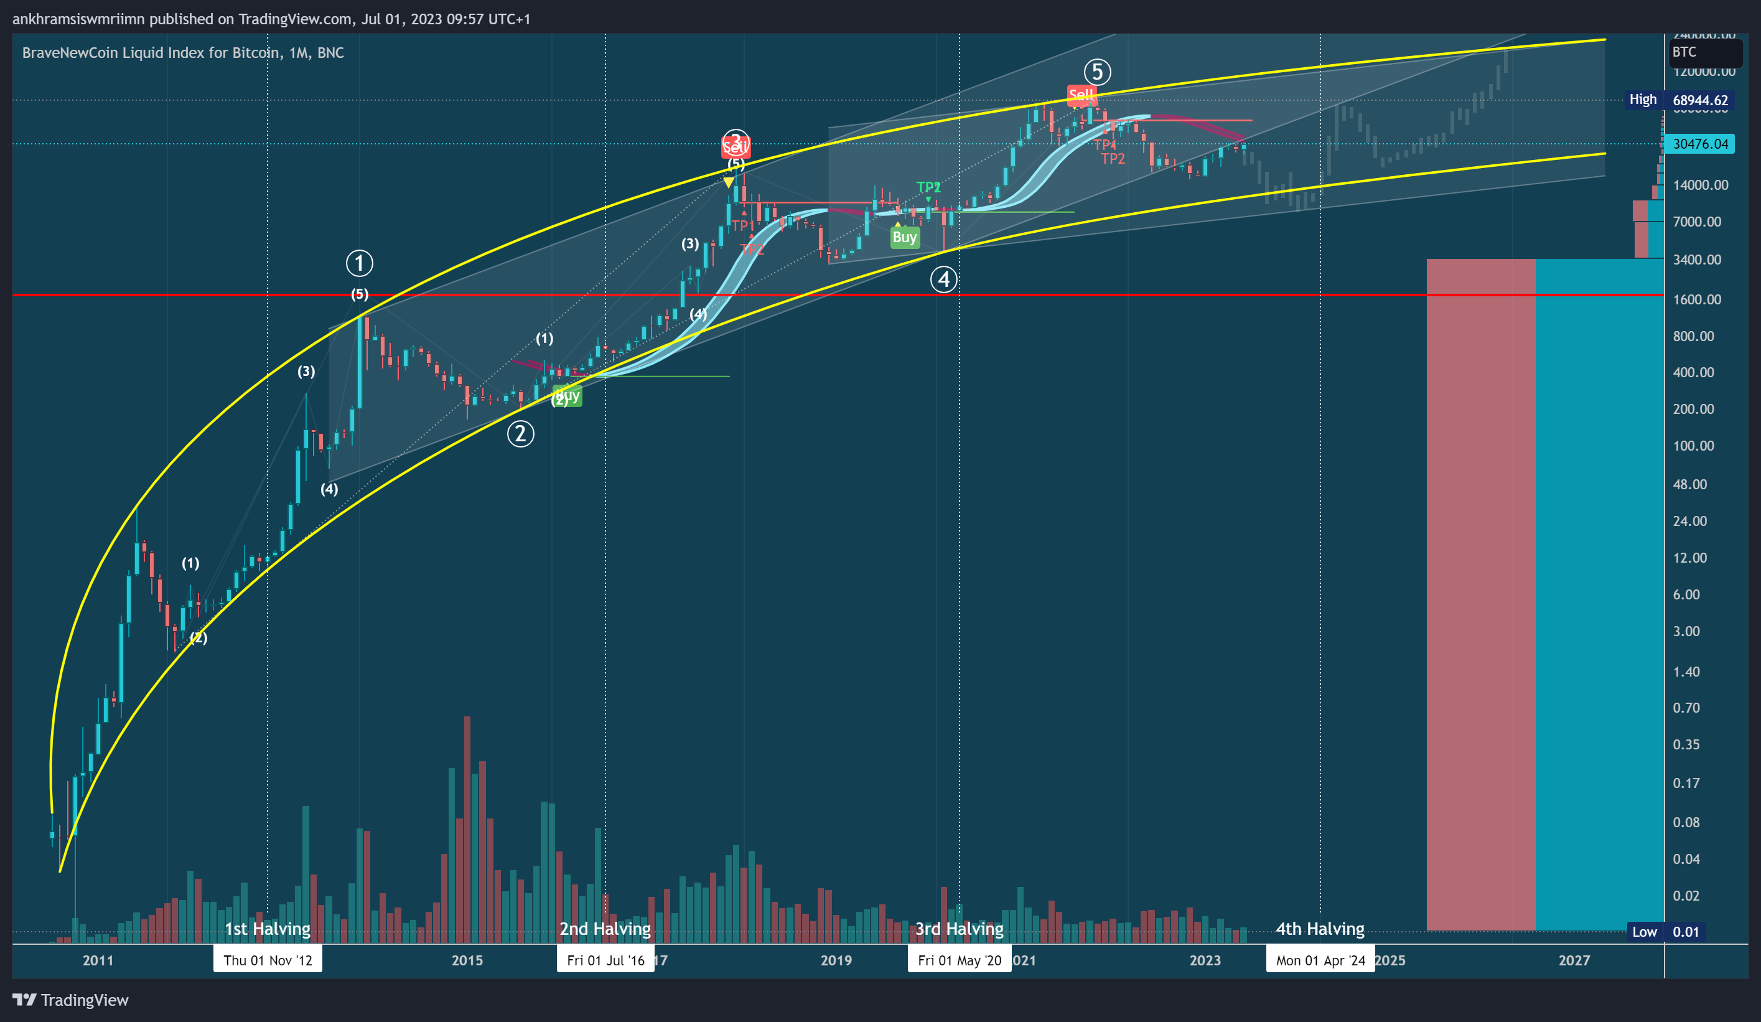Click the 2027 year on time axis
The height and width of the screenshot is (1022, 1761).
pos(1574,960)
